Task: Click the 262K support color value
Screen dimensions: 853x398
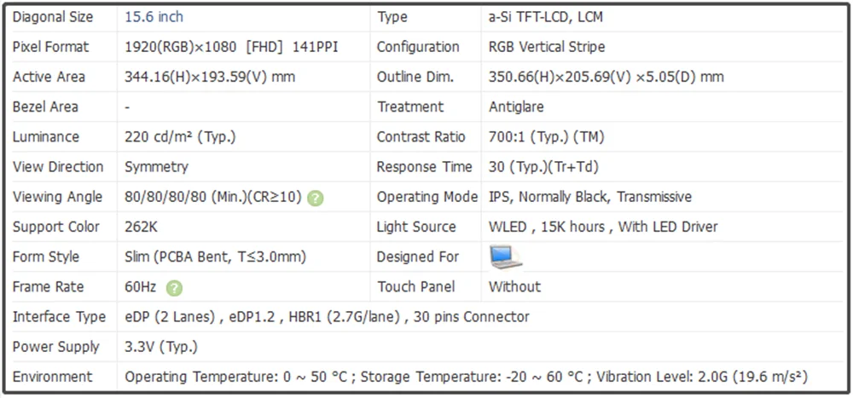Action: (x=142, y=227)
